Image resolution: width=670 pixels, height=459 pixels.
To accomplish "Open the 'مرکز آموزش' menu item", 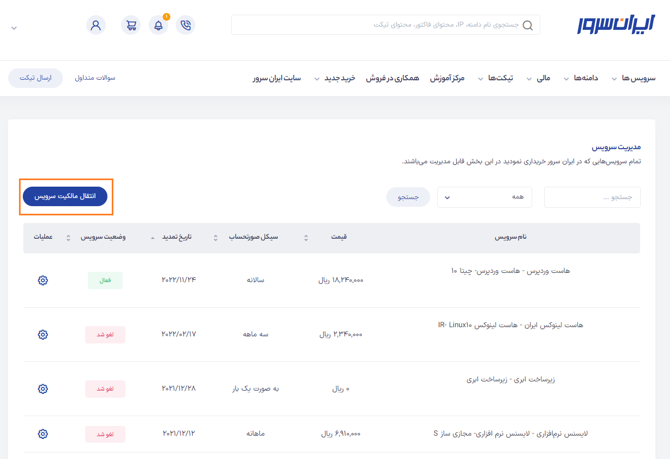I will pos(448,78).
